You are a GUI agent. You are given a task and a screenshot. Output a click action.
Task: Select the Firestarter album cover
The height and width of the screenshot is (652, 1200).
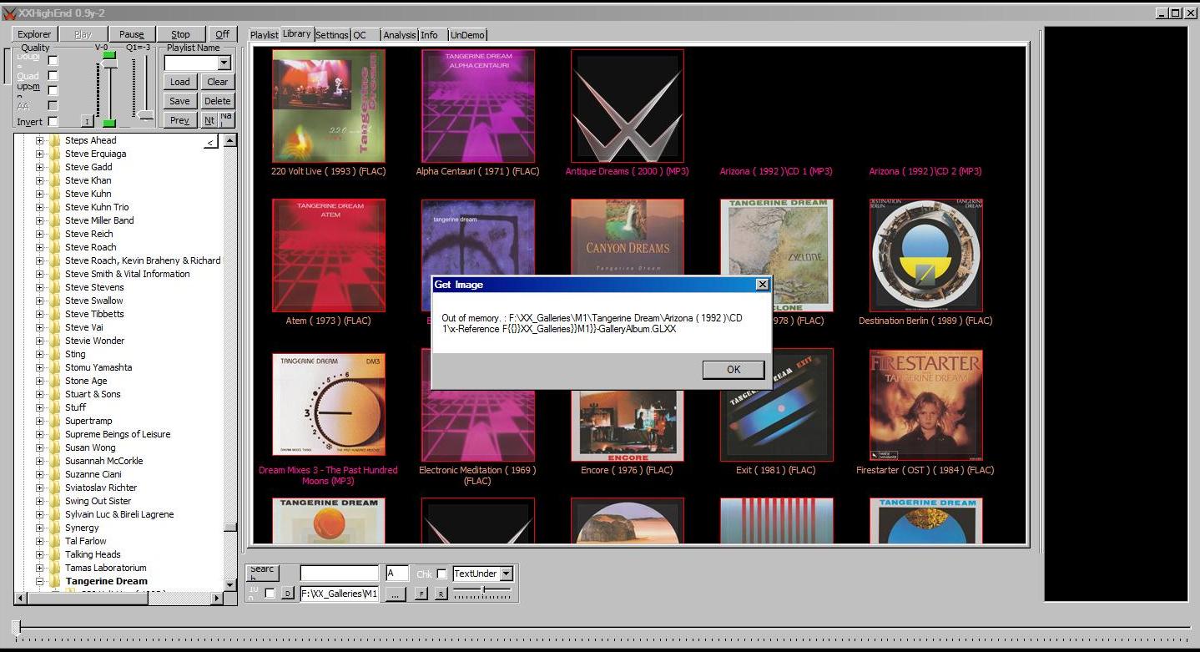pyautogui.click(x=925, y=405)
